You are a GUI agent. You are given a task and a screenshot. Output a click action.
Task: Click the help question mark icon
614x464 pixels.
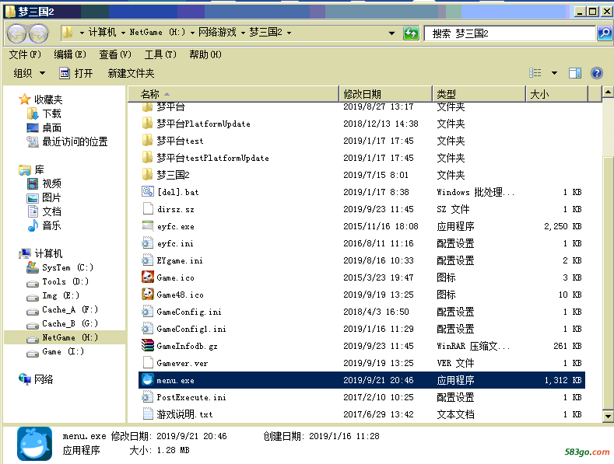tap(597, 73)
